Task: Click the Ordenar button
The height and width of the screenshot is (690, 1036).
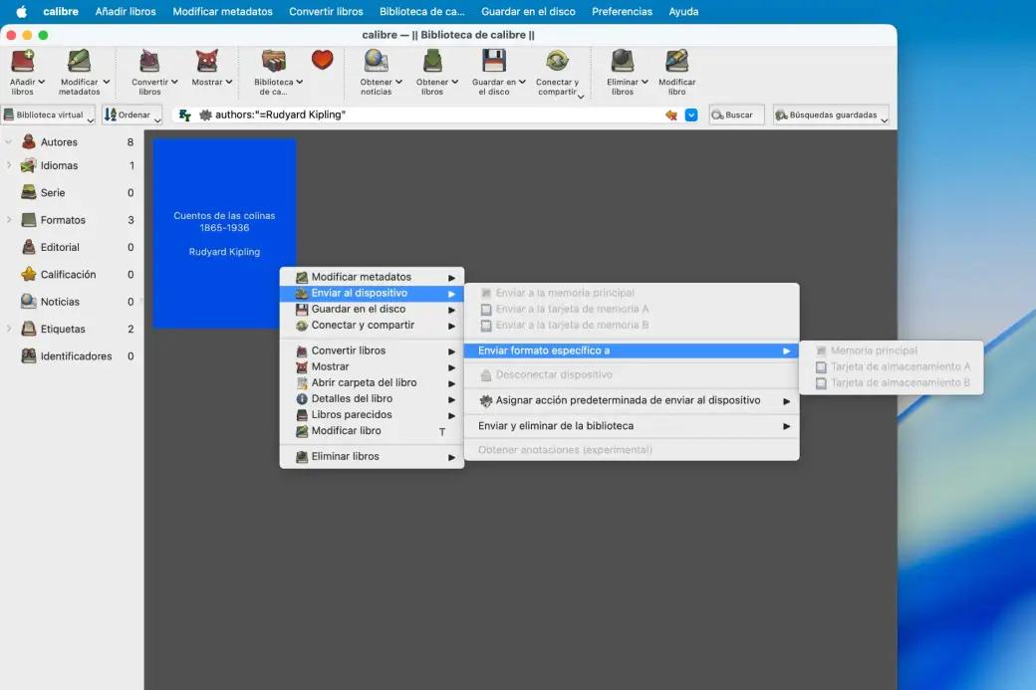Action: (132, 115)
